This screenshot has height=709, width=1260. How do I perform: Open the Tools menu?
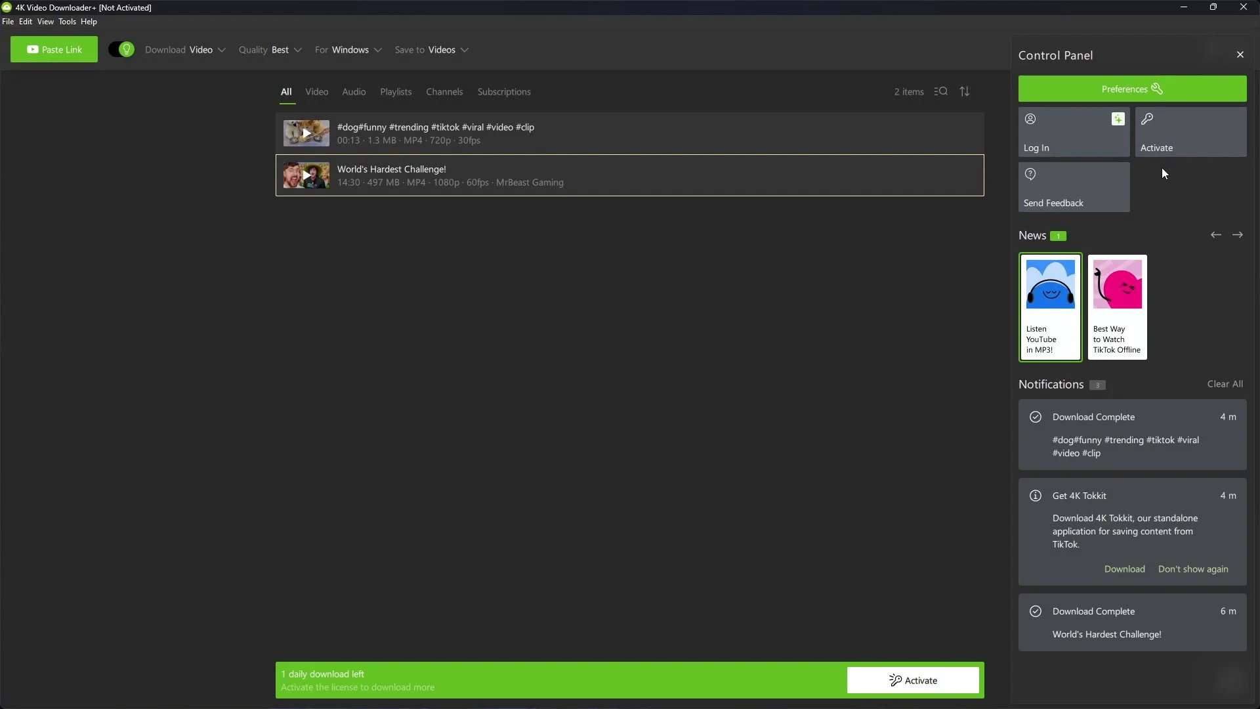pyautogui.click(x=67, y=22)
